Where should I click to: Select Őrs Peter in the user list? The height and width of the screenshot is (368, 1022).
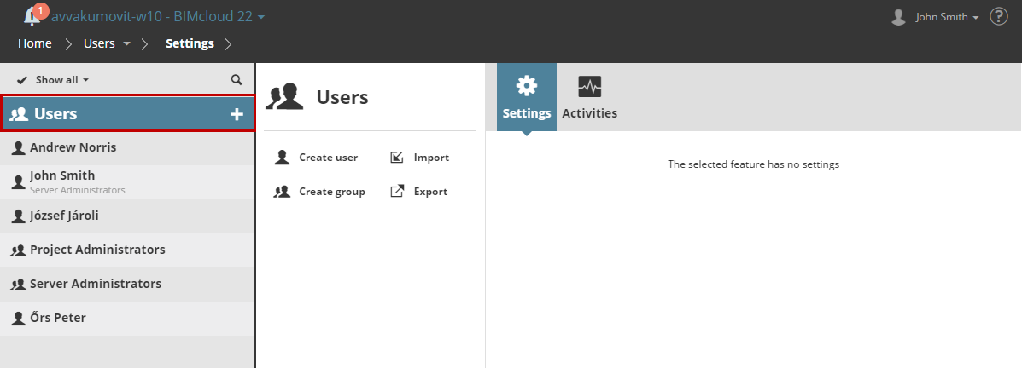(58, 318)
